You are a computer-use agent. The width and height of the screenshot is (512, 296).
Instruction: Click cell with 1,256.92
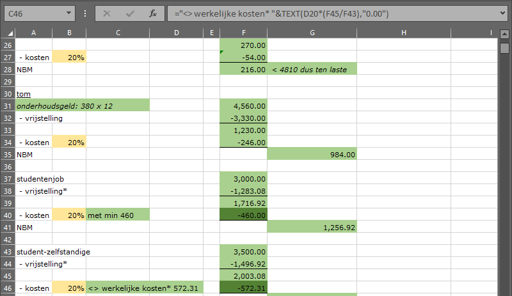[x=312, y=228]
